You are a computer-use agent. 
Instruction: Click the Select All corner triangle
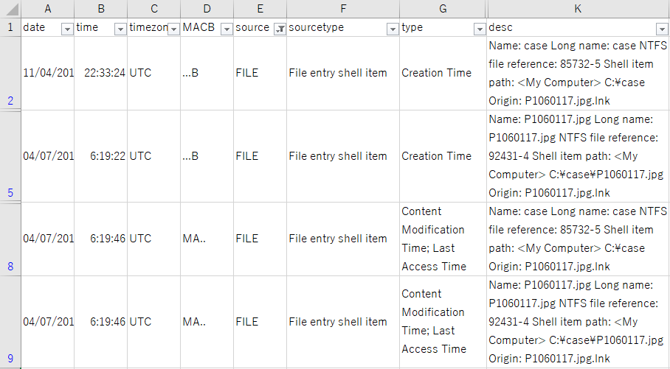click(x=10, y=9)
